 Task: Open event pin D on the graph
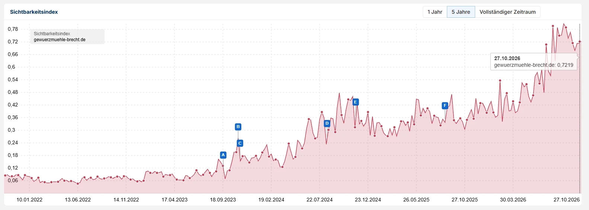point(327,124)
